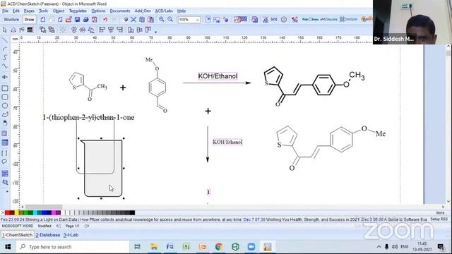Select the select/move arrow tool
Screen dimensions: 452x254
[x=5, y=30]
